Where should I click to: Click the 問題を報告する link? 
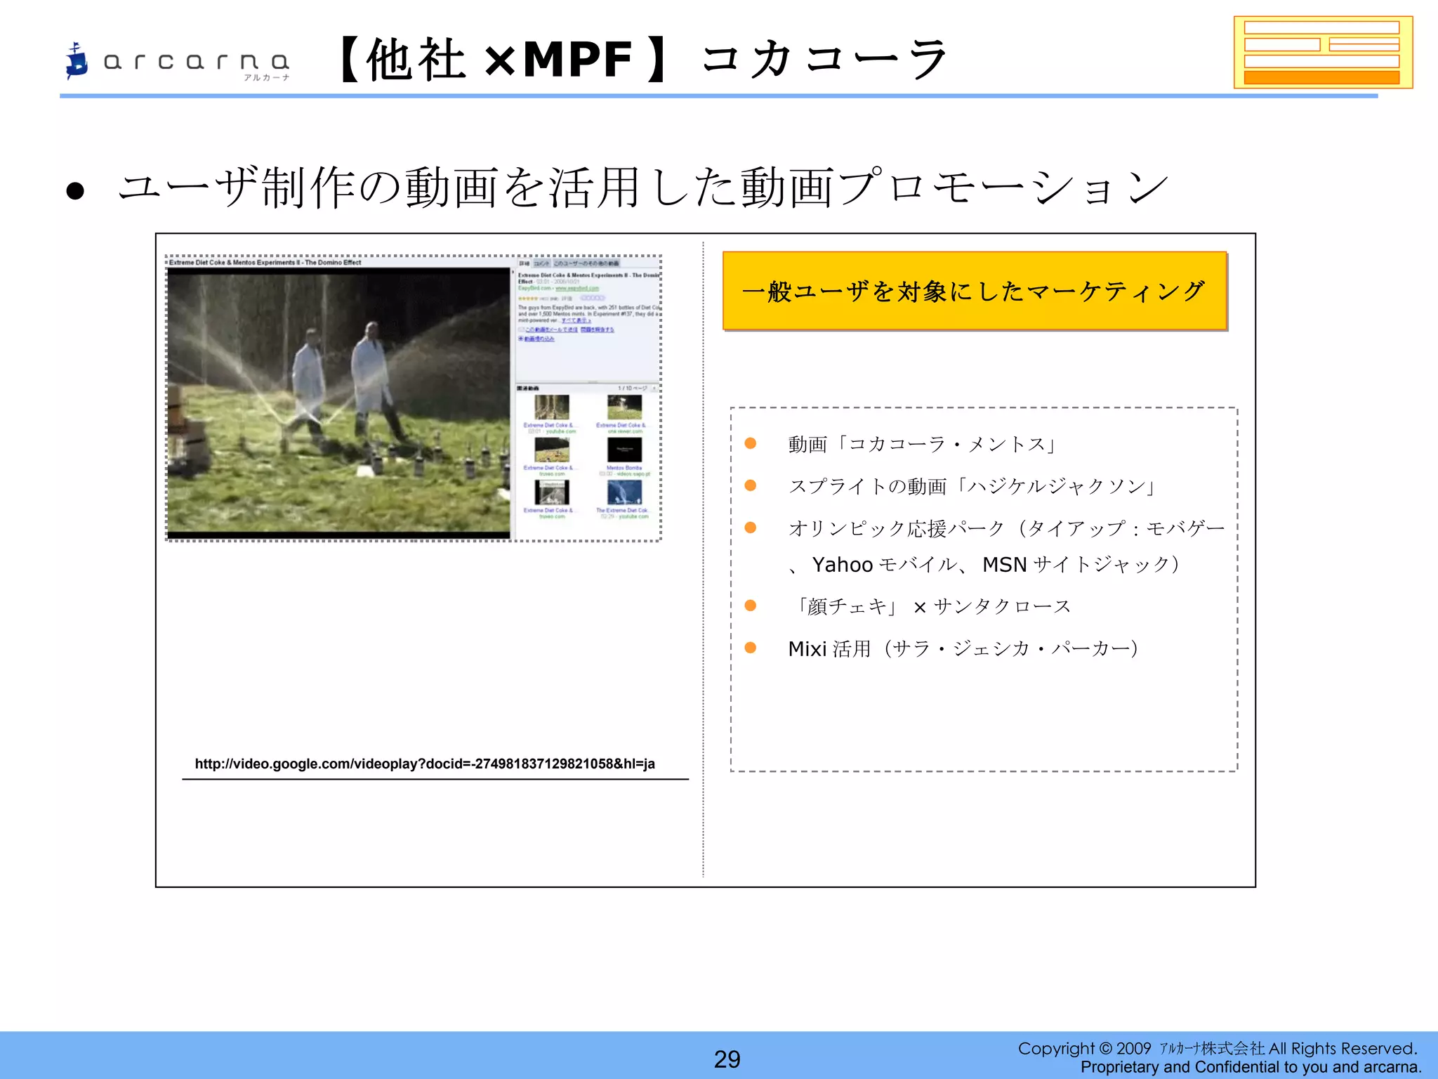click(x=598, y=329)
